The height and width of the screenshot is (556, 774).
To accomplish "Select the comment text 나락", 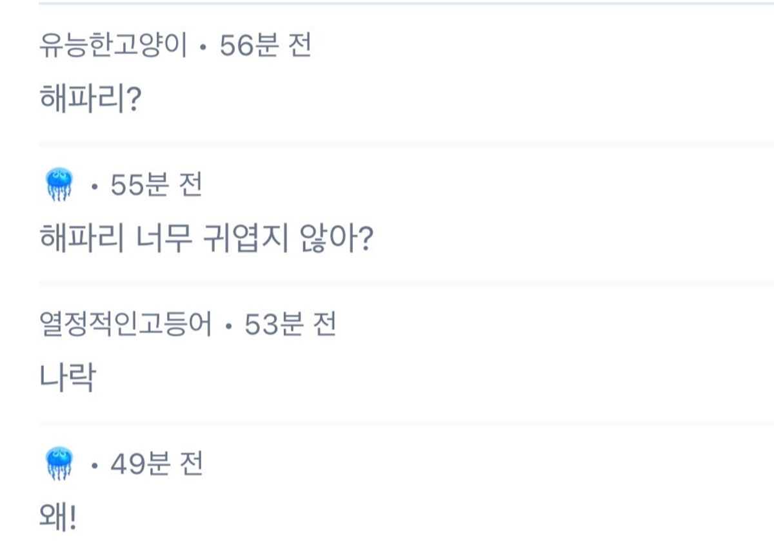I will pyautogui.click(x=67, y=378).
